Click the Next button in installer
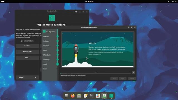The height and width of the screenshot is (100, 178). pyautogui.click(x=122, y=79)
